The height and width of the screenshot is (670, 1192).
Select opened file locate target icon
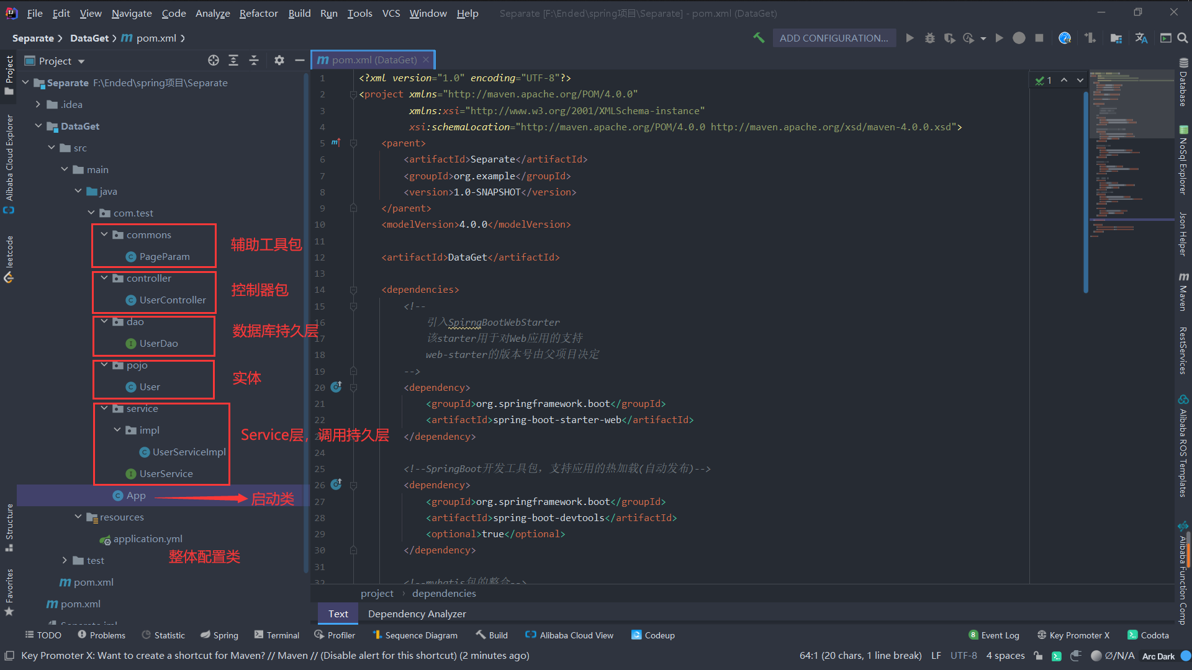(214, 60)
